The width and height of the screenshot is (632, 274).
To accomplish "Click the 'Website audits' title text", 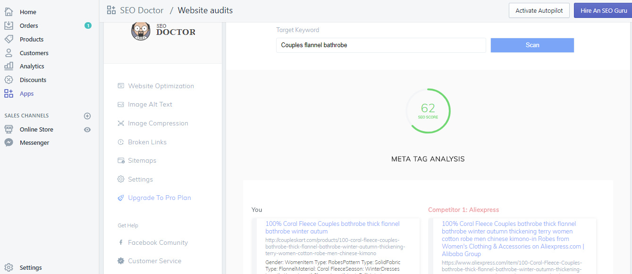I will [205, 10].
